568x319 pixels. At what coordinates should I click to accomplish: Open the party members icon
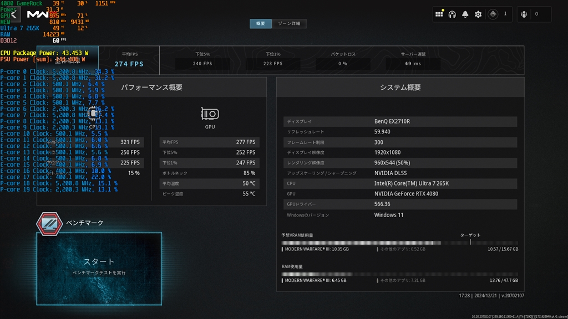point(524,14)
